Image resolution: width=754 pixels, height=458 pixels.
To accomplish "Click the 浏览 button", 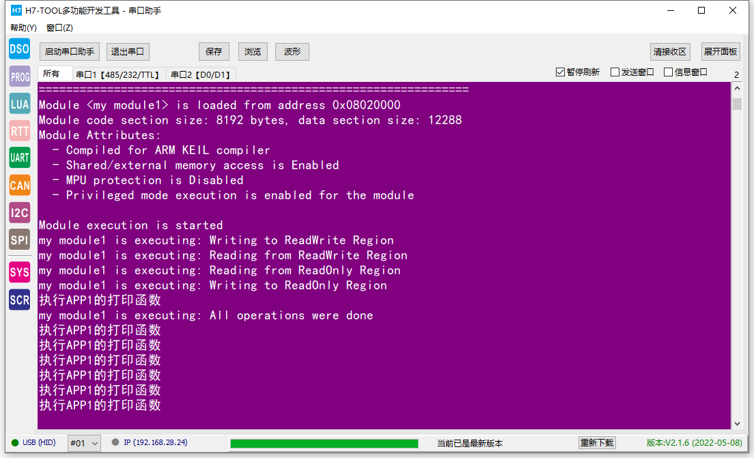I will (x=253, y=51).
